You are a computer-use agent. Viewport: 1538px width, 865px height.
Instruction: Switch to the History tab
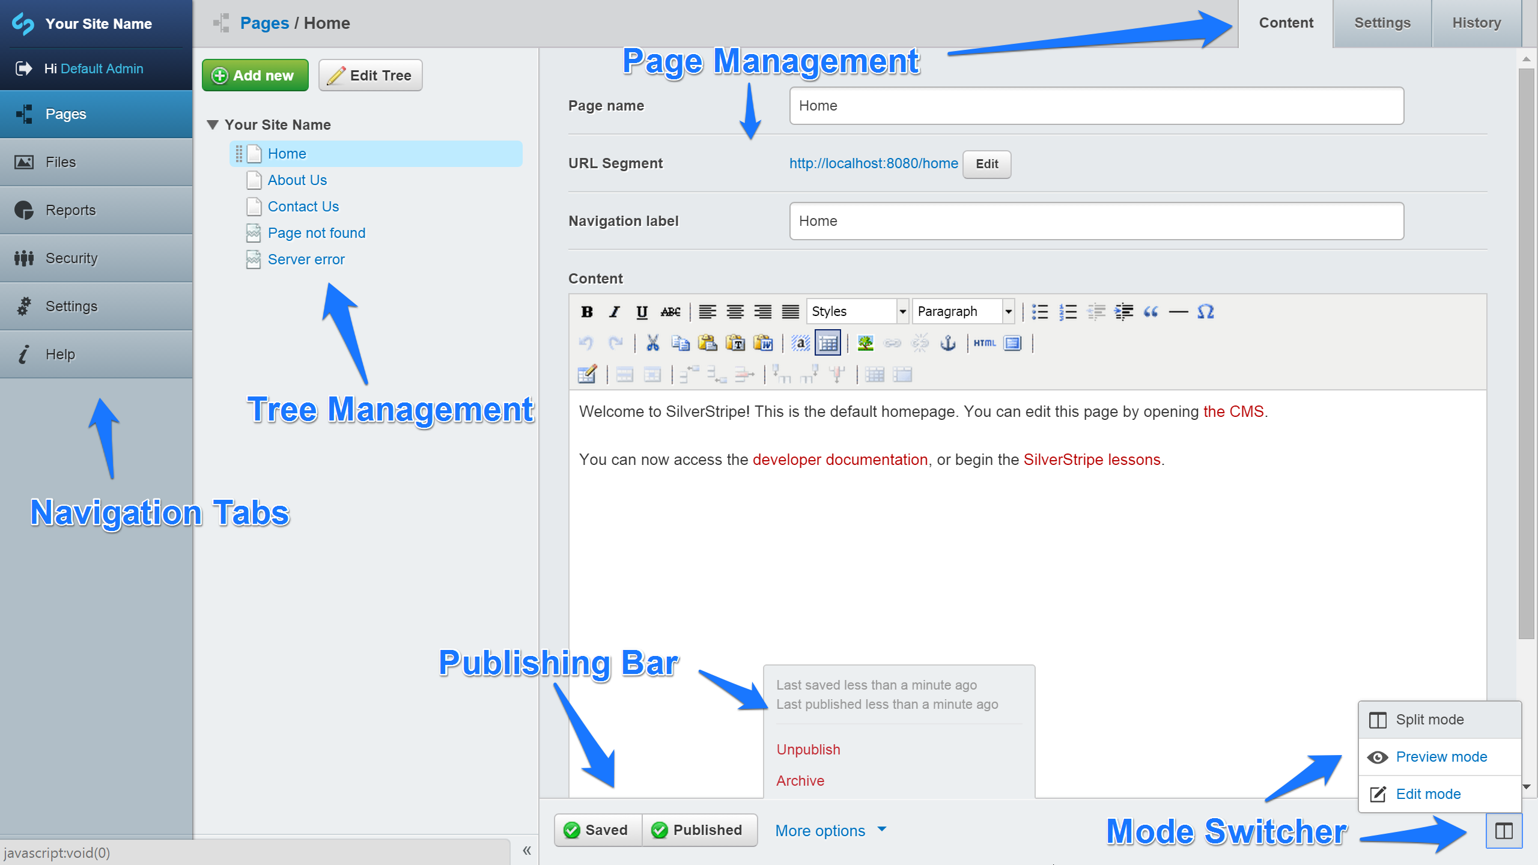1476,23
